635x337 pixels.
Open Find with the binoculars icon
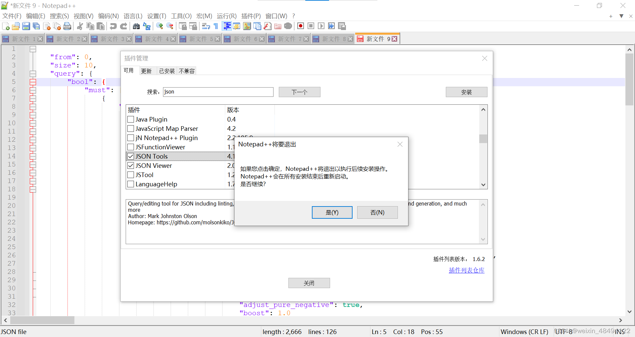click(136, 26)
